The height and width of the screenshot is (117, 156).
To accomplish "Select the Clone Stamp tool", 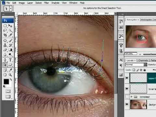I will [5, 45].
